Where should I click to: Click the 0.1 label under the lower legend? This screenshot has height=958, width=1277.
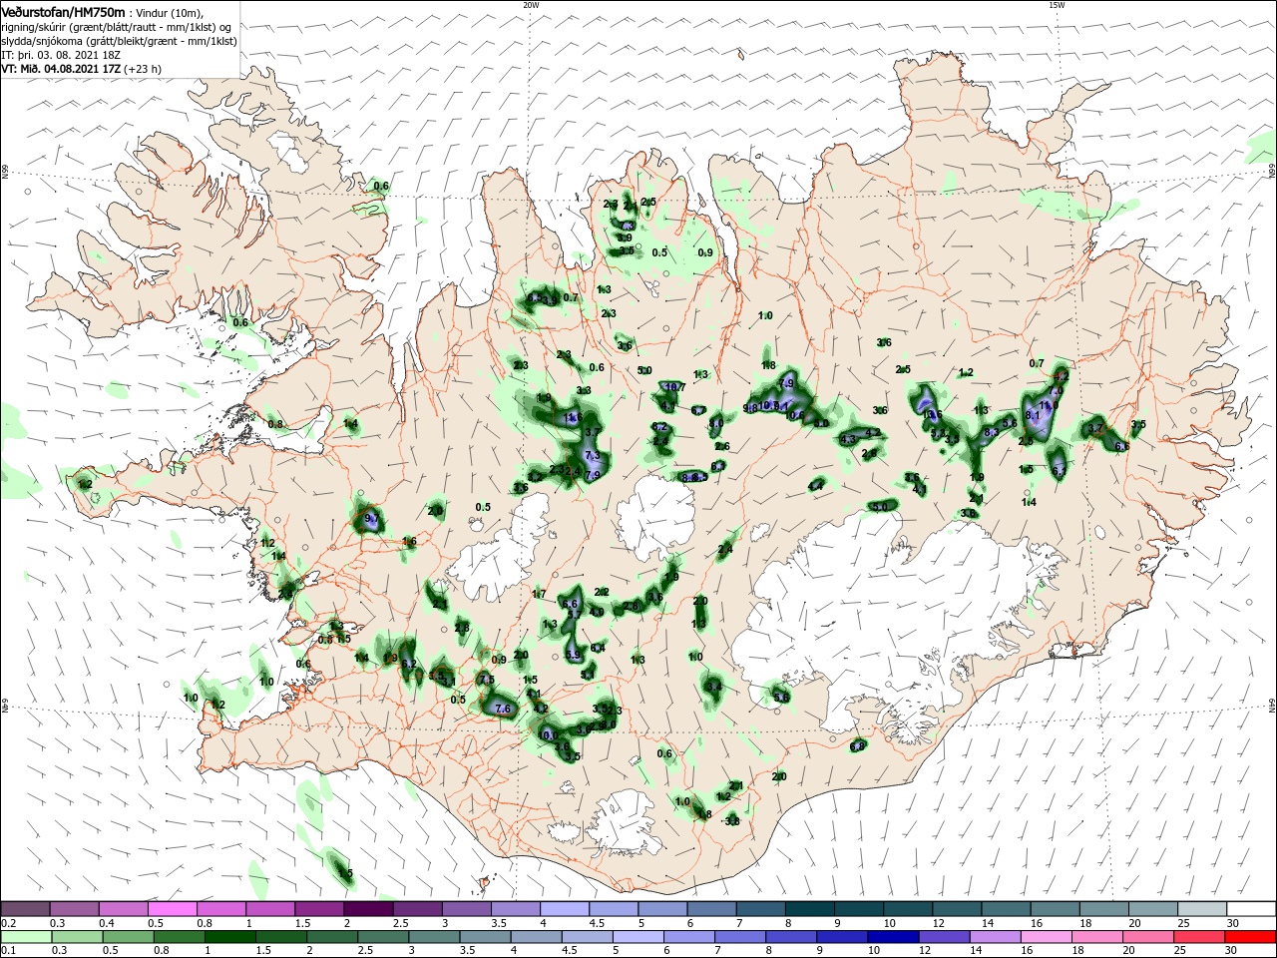8,951
